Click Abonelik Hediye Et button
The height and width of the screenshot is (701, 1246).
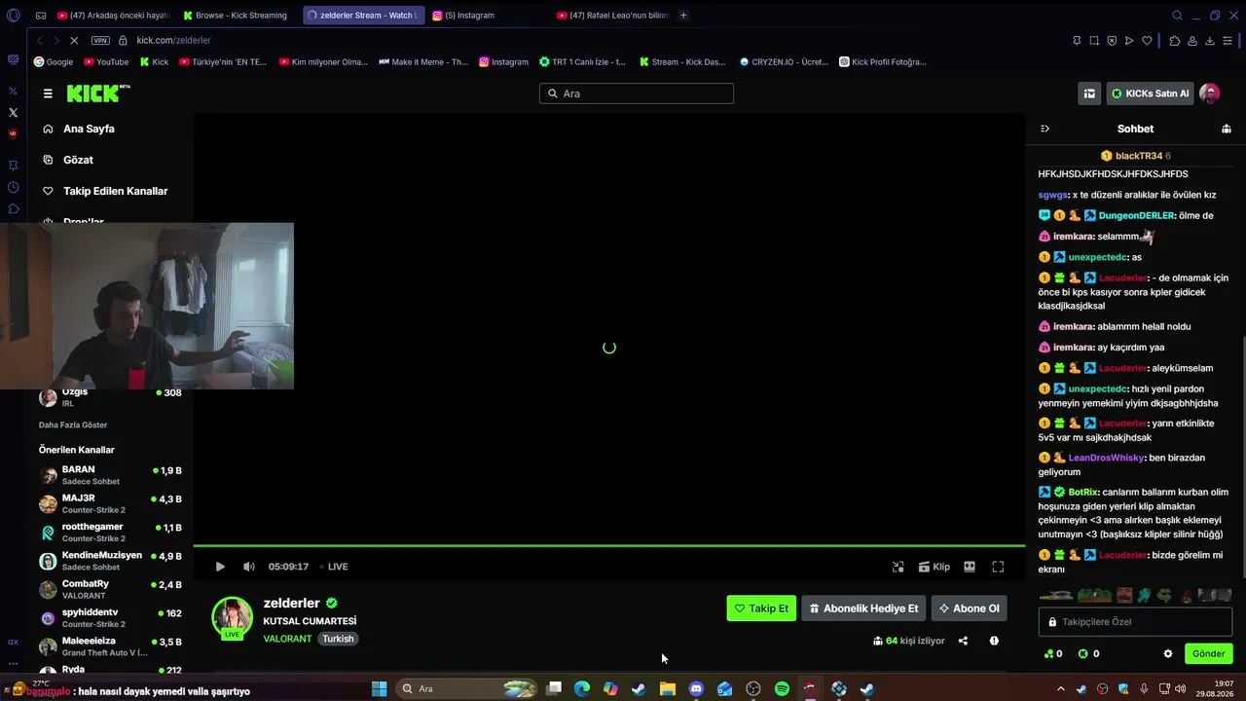863,609
